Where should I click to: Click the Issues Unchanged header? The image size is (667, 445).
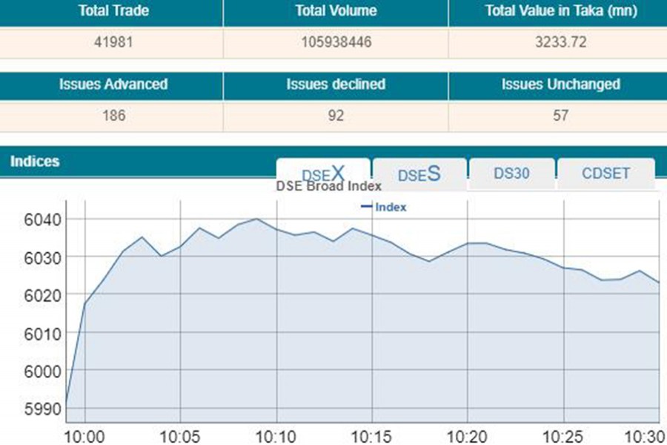tap(560, 84)
